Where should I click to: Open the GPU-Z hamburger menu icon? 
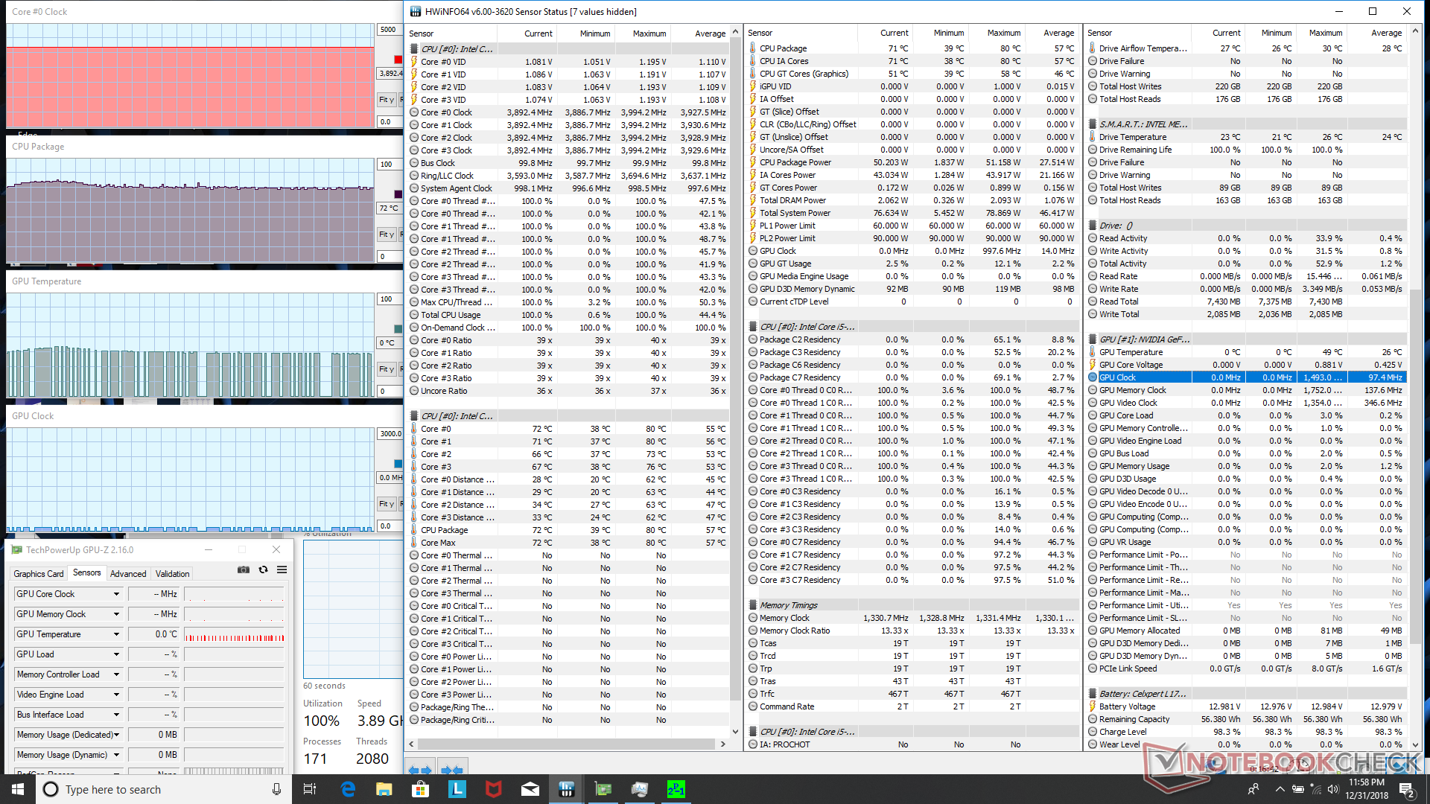click(x=282, y=569)
